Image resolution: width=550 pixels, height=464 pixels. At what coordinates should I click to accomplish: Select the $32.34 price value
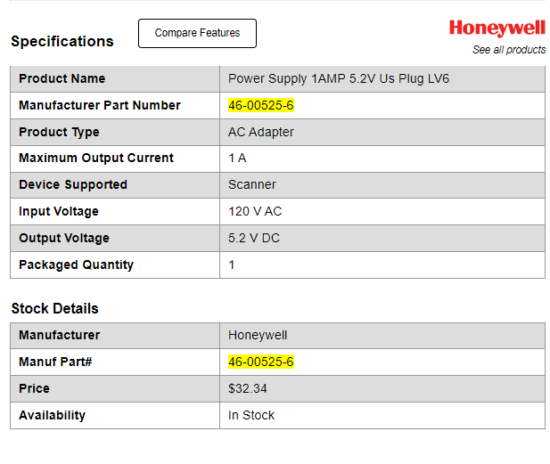pos(248,388)
